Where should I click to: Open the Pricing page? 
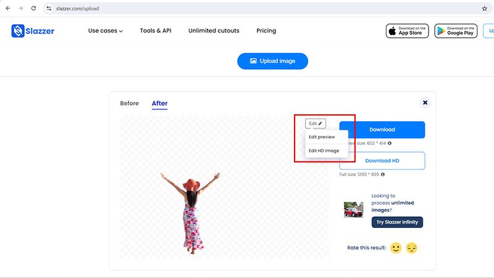[266, 30]
